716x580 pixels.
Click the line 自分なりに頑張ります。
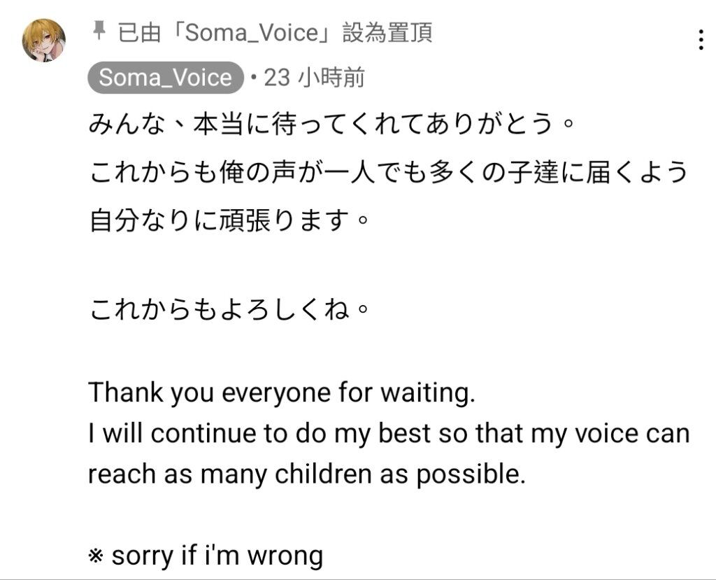pos(229,220)
